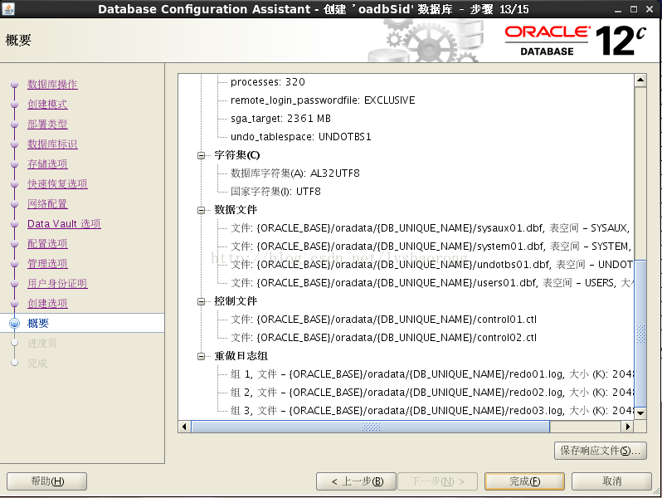The image size is (662, 498).
Task: Select sga_target: 2361 MB row
Action: tap(280, 118)
